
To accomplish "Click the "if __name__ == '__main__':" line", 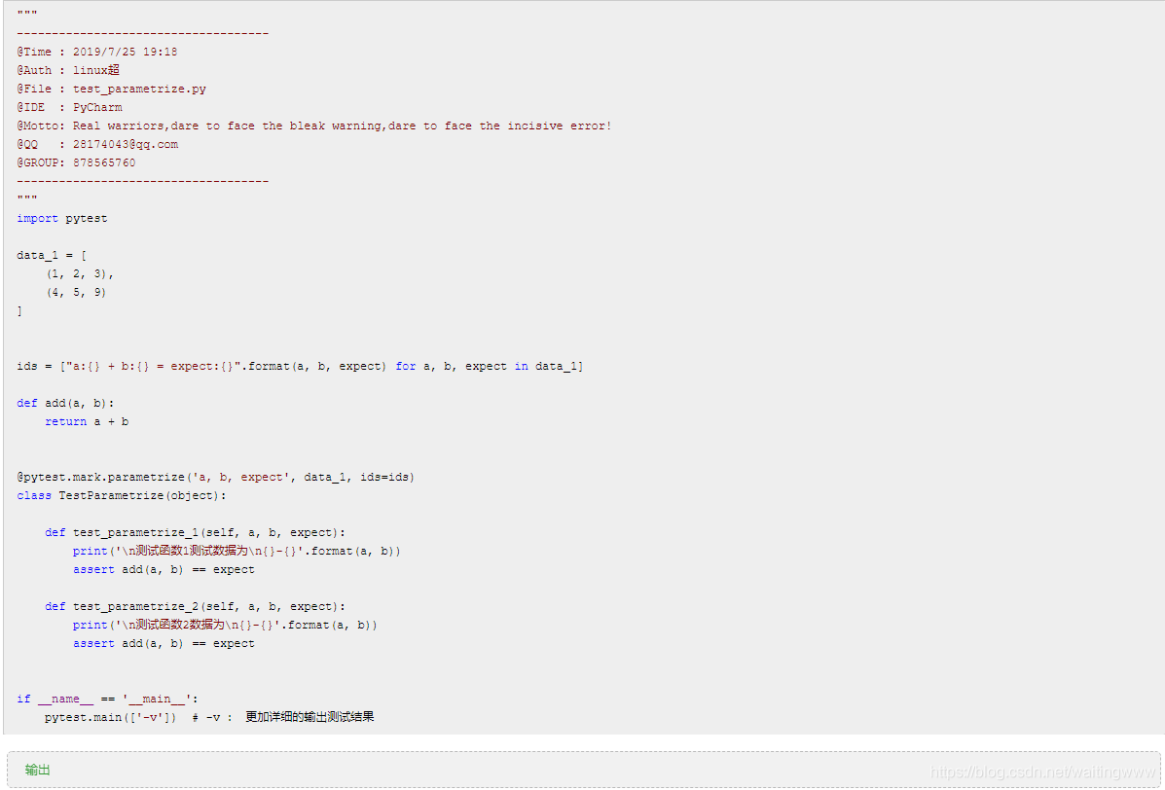I will click(108, 699).
